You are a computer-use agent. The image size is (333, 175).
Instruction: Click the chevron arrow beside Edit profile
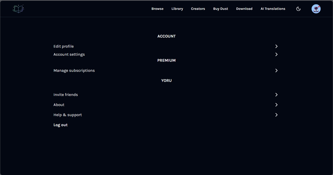pos(276,46)
